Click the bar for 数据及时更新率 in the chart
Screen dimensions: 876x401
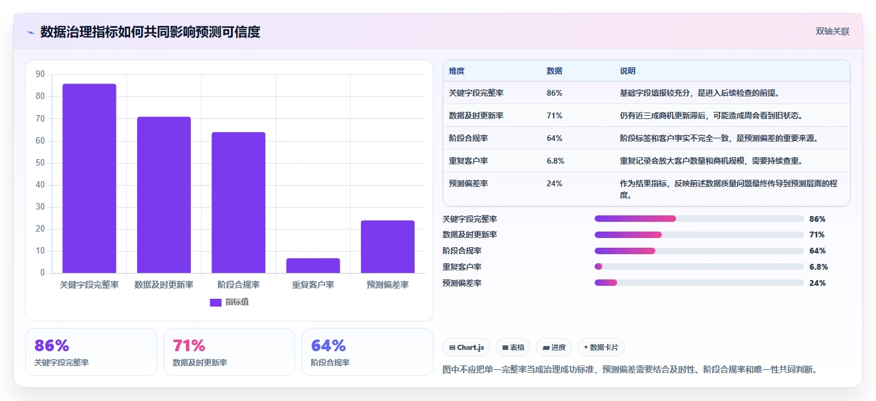(164, 195)
